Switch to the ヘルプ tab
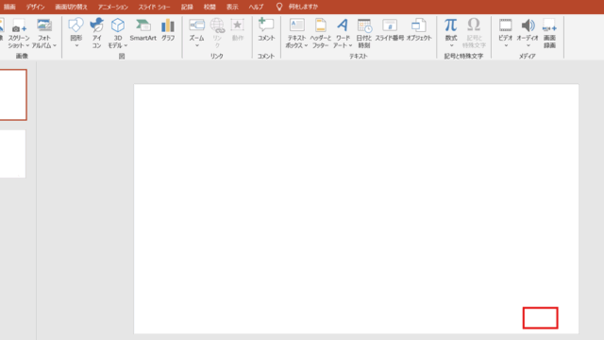 [256, 7]
